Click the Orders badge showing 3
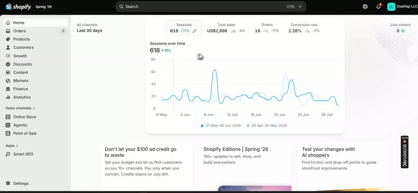Viewport: 418px width, 193px height. pyautogui.click(x=63, y=31)
